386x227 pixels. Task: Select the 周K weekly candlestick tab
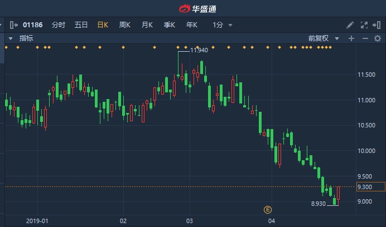click(x=124, y=25)
